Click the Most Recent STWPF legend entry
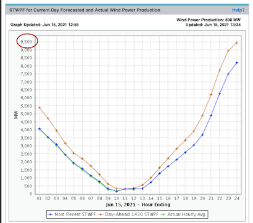The width and height of the screenshot is (253, 223). pos(72,214)
